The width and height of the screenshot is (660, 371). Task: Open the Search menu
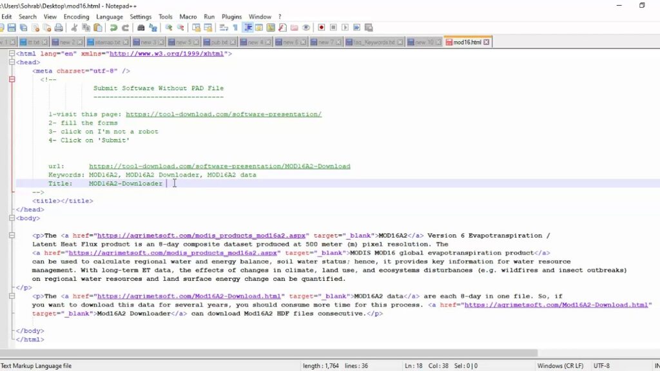[x=27, y=17]
